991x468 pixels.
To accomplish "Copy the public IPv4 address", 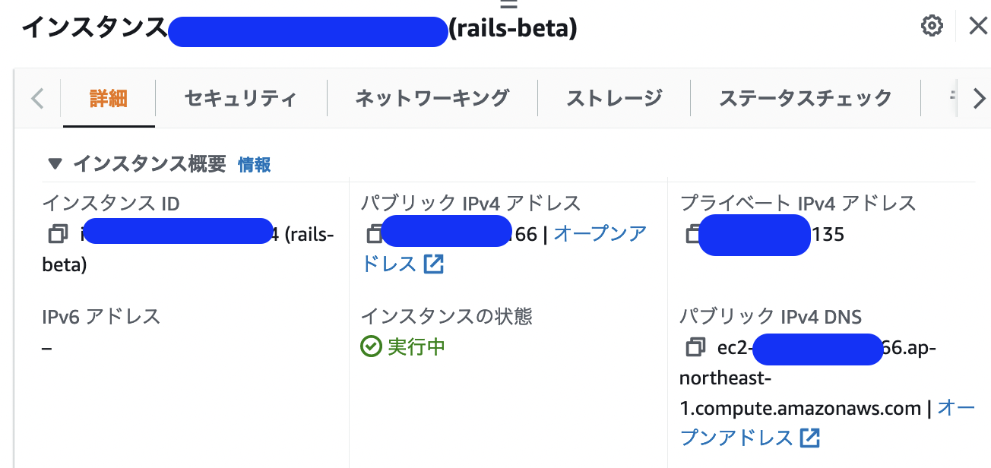I will pyautogui.click(x=374, y=234).
